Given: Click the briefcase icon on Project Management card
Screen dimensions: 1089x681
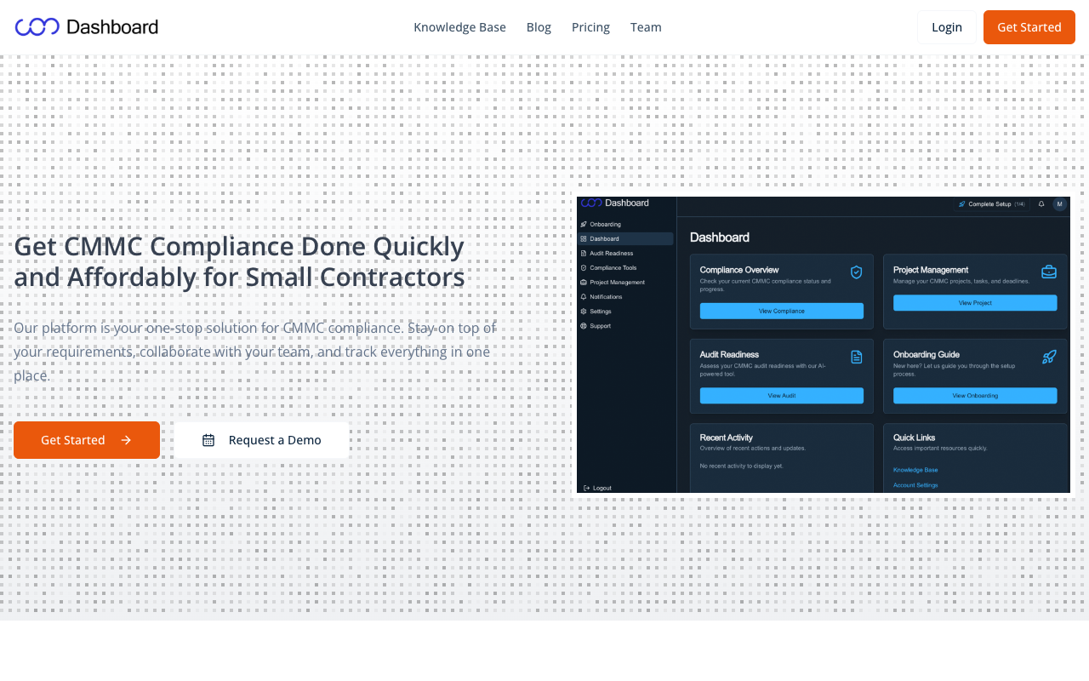Looking at the screenshot, I should tap(1049, 271).
